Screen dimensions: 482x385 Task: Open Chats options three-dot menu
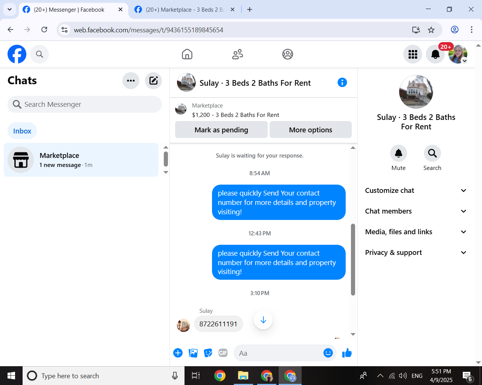coord(131,80)
